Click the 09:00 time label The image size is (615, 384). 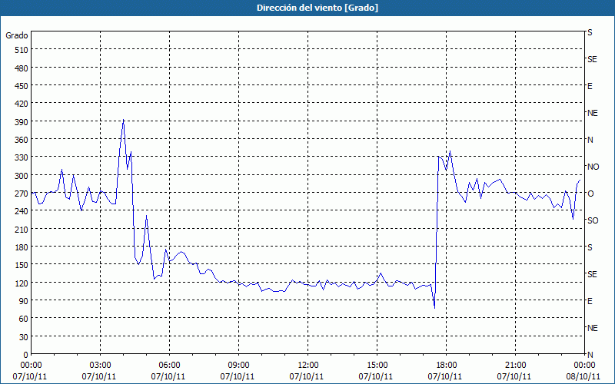tap(238, 366)
